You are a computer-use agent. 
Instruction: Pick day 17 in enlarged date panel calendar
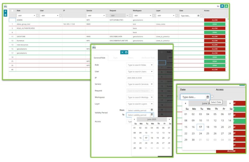200,127
